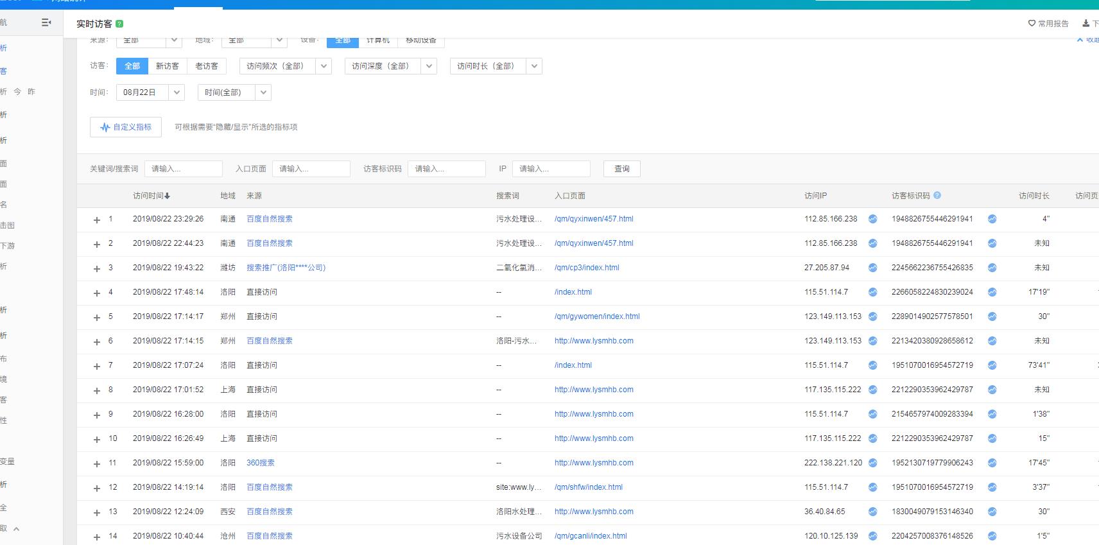Select 老访客 visitor filter

click(207, 66)
